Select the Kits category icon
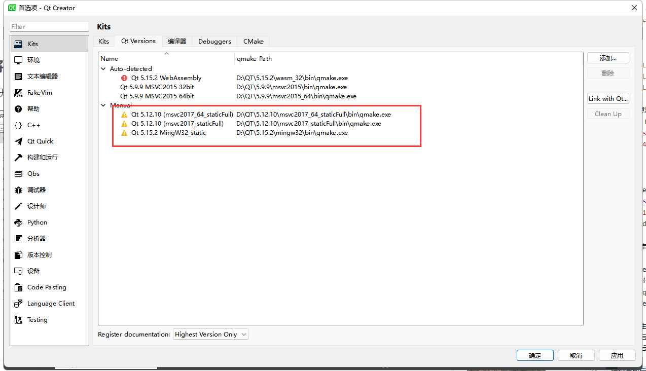 tap(18, 44)
